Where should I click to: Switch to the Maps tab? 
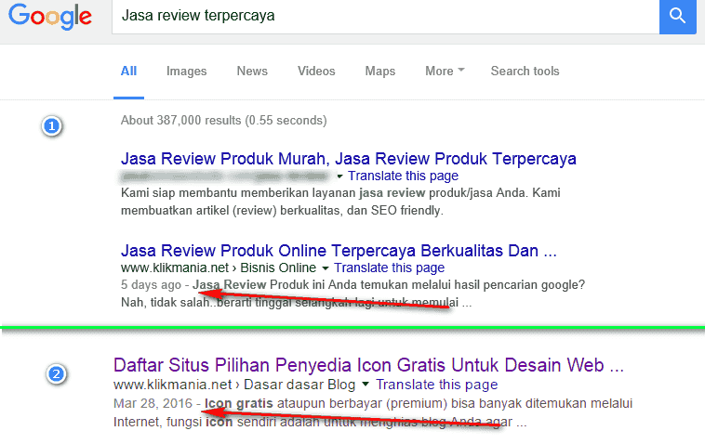379,72
